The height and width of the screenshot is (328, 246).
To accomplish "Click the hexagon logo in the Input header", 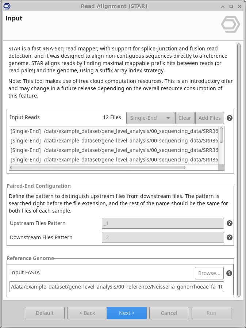I will tap(231, 25).
